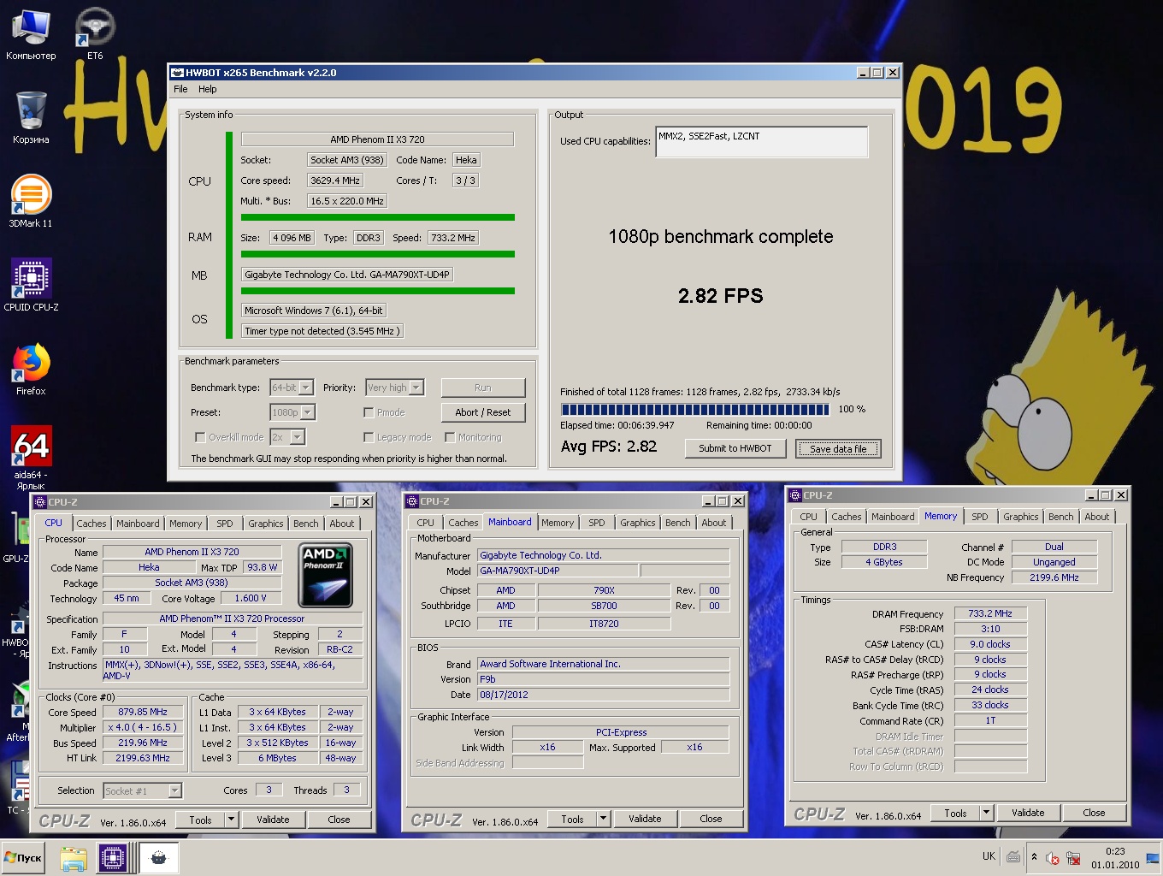Open the Selection Socket #1 dropdown

143,791
